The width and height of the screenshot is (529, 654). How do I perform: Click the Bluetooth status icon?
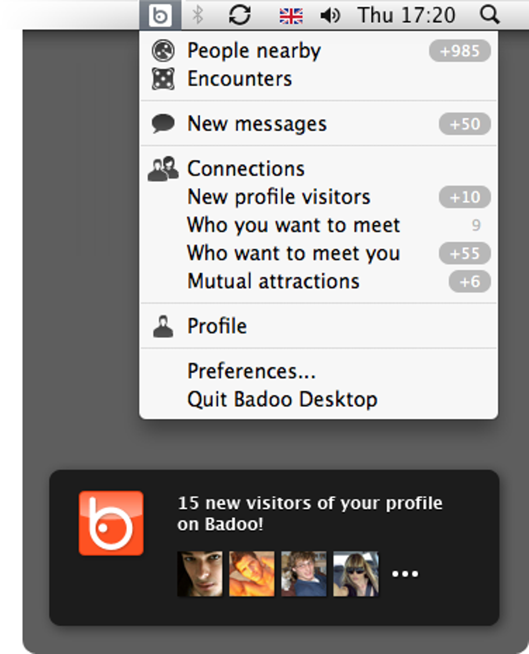198,15
